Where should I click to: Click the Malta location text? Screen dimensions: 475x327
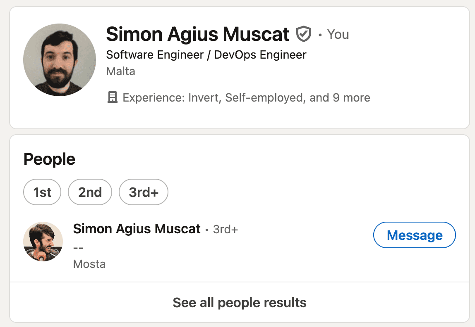(x=120, y=71)
